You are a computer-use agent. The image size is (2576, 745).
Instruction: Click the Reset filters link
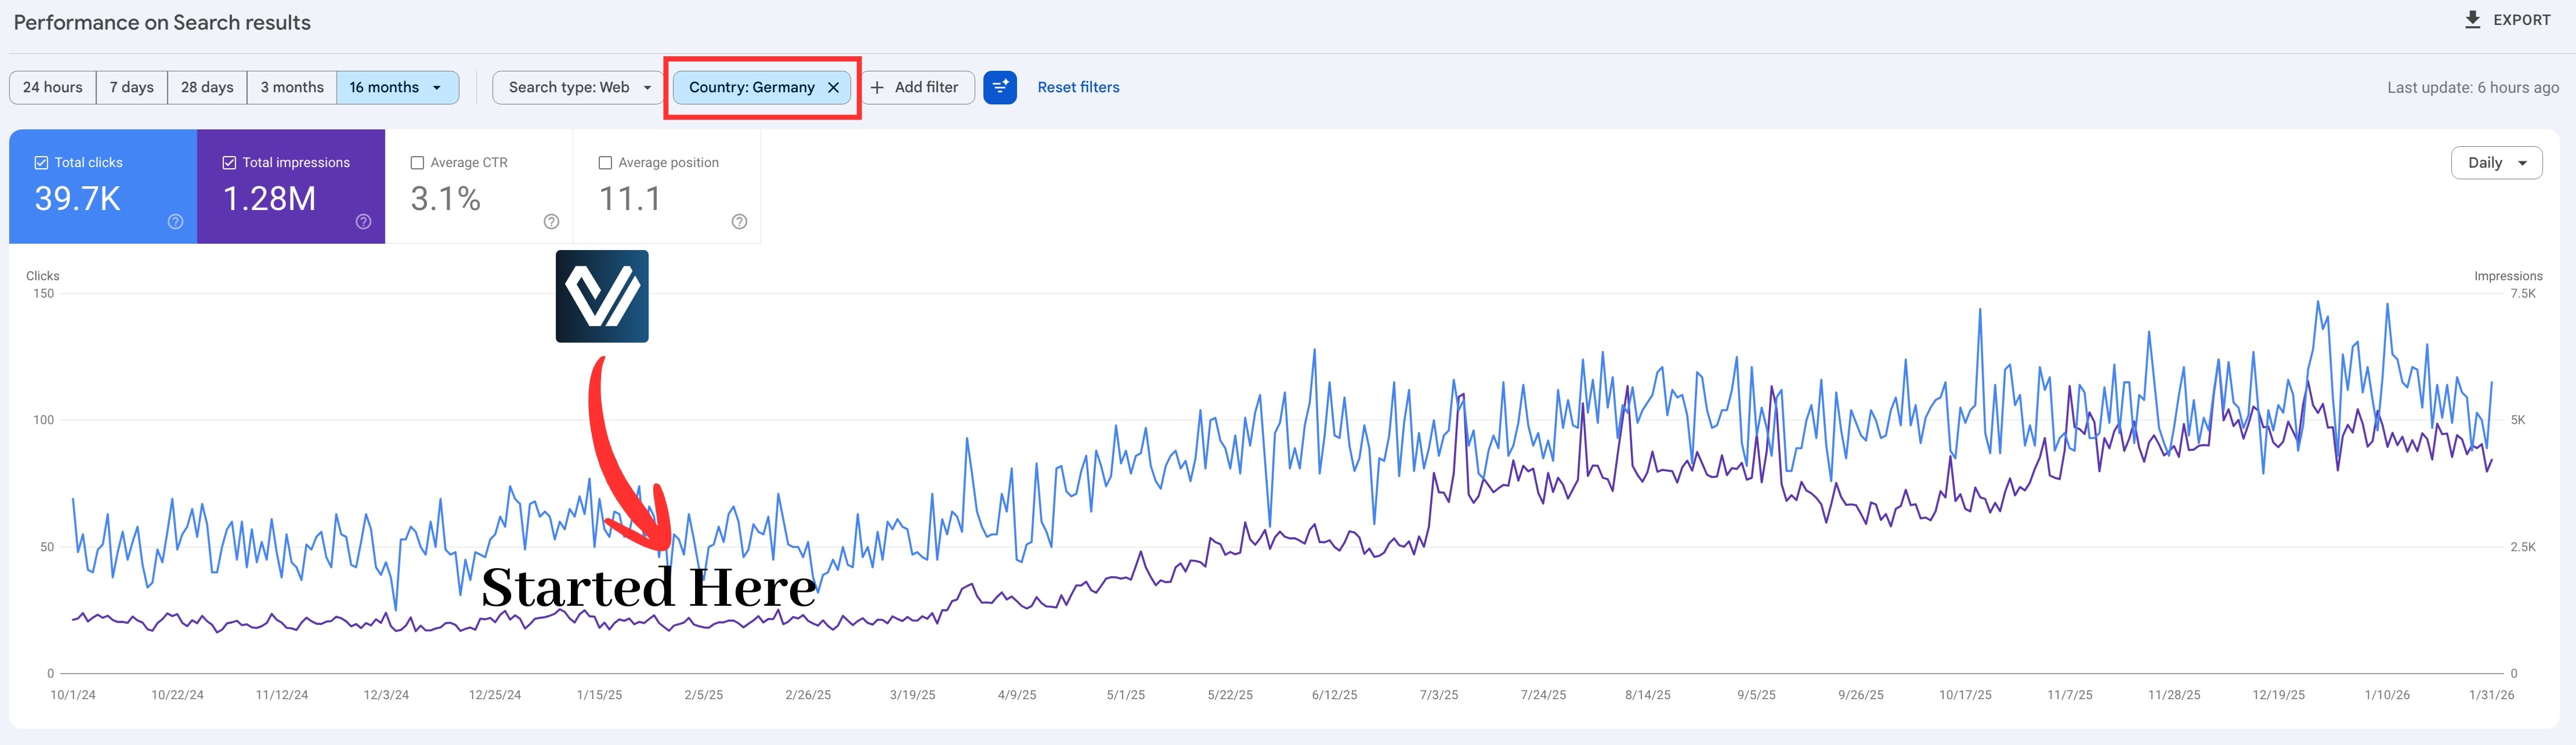[x=1078, y=88]
